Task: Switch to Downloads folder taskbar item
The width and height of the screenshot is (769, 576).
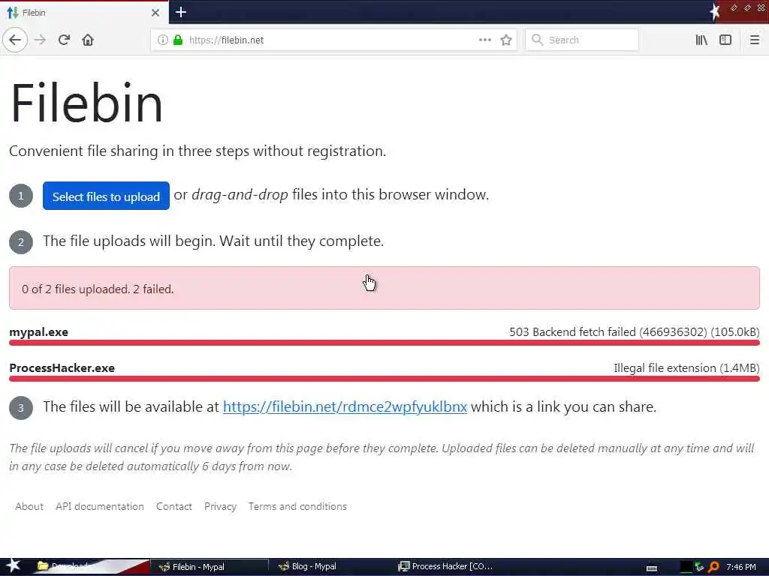Action: (x=91, y=566)
